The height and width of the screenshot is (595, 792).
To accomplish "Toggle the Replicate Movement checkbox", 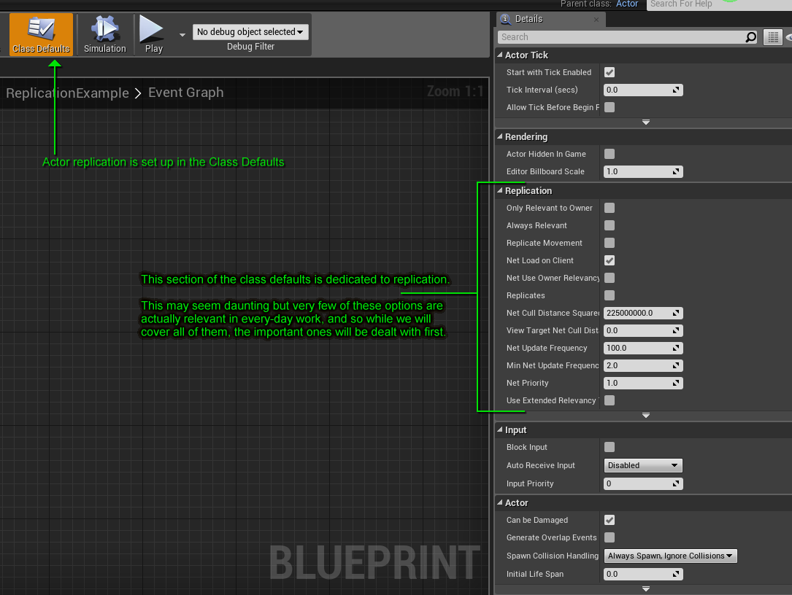I will click(610, 243).
